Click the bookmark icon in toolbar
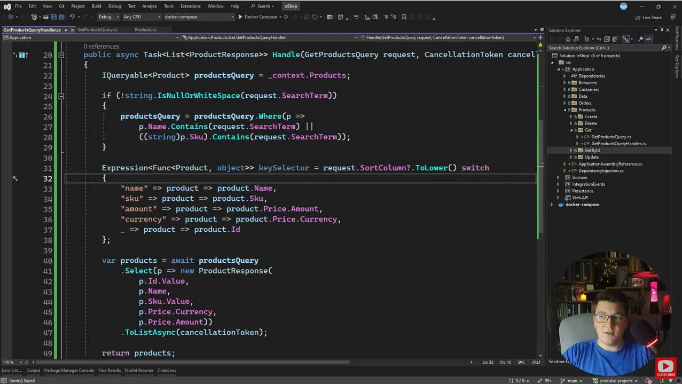The image size is (682, 384). (x=404, y=17)
